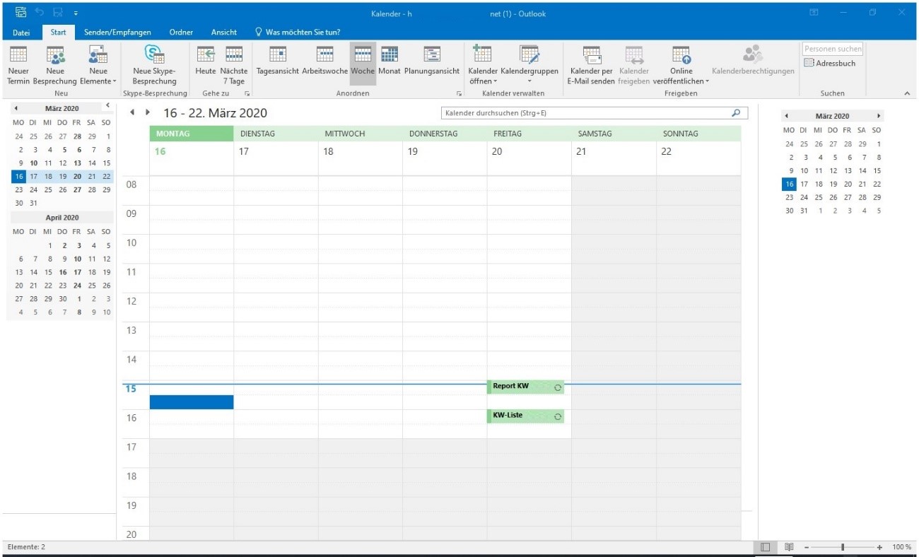Image resolution: width=919 pixels, height=557 pixels.
Task: Collapse the left folder pane arrow
Action: click(x=107, y=105)
